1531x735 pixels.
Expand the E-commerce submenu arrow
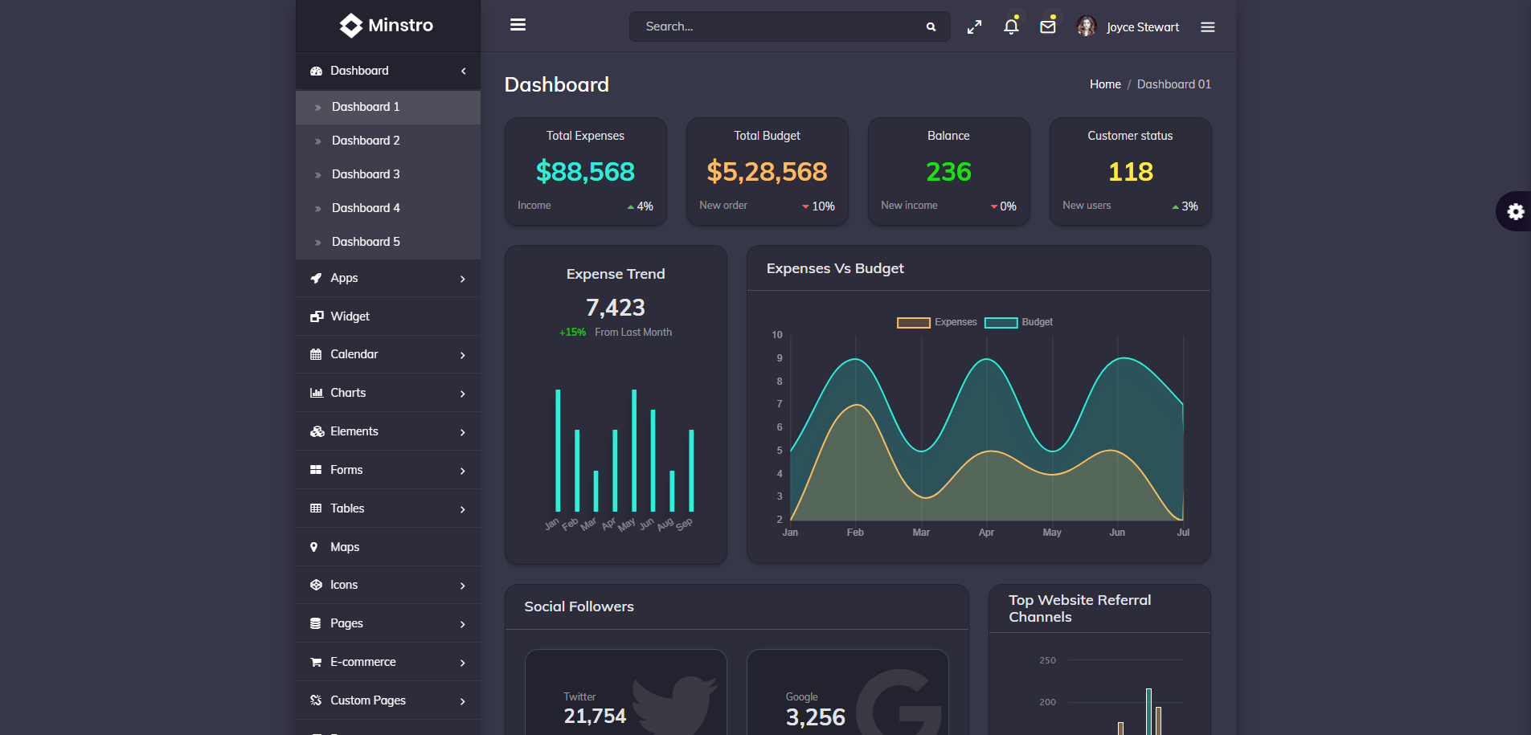tap(463, 663)
